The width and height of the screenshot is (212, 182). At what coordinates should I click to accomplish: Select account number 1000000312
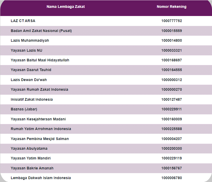(x=172, y=80)
